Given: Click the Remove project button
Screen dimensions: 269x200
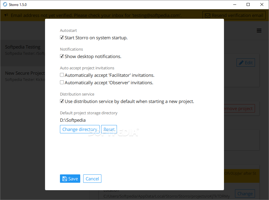Looking at the screenshot, I should [239, 109].
